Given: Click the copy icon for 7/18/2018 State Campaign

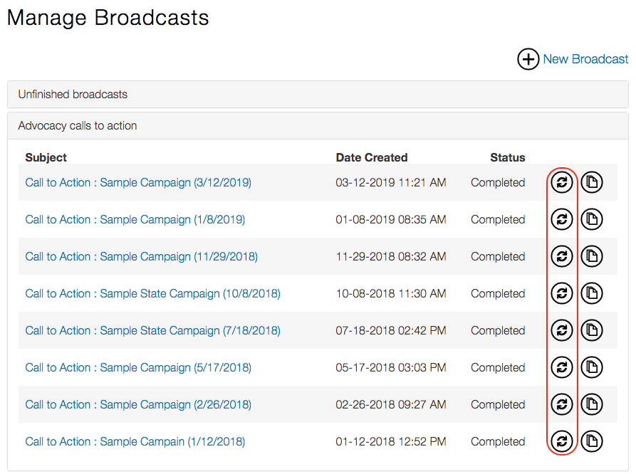Looking at the screenshot, I should pyautogui.click(x=591, y=331).
